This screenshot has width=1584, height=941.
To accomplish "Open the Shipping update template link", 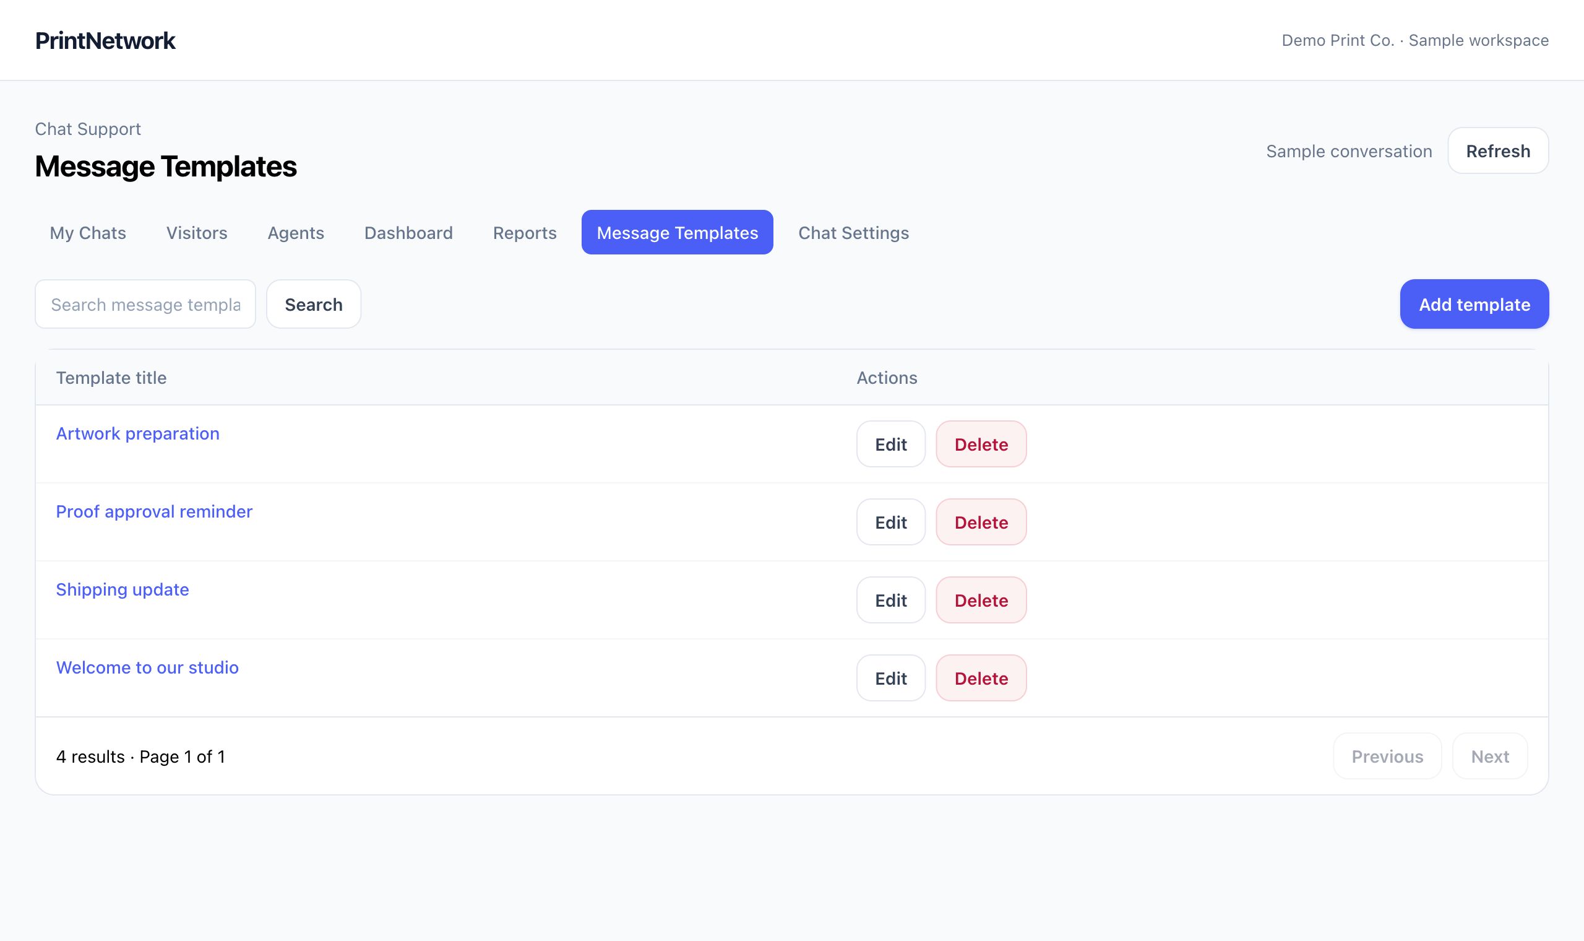I will 123,590.
